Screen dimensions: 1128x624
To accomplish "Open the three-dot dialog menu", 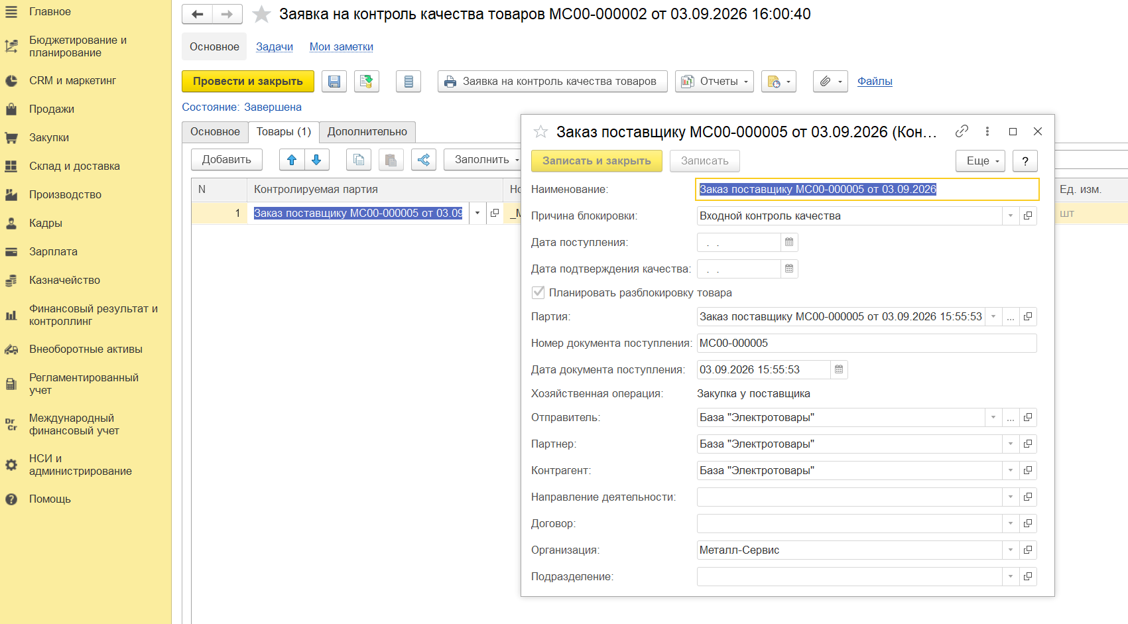I will pos(987,131).
